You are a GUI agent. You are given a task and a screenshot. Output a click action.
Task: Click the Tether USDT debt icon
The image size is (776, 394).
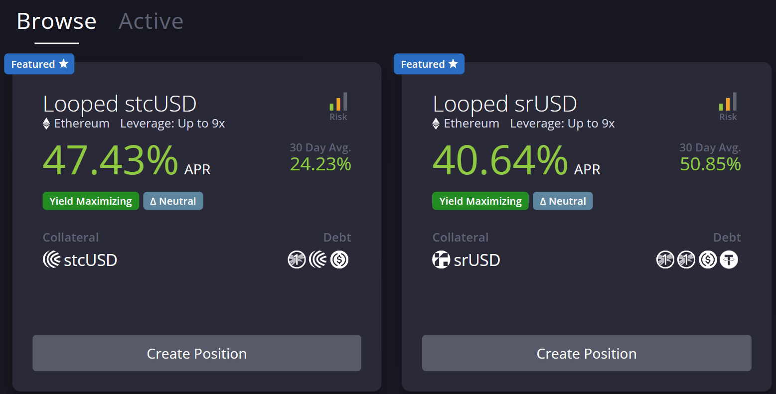pos(729,260)
